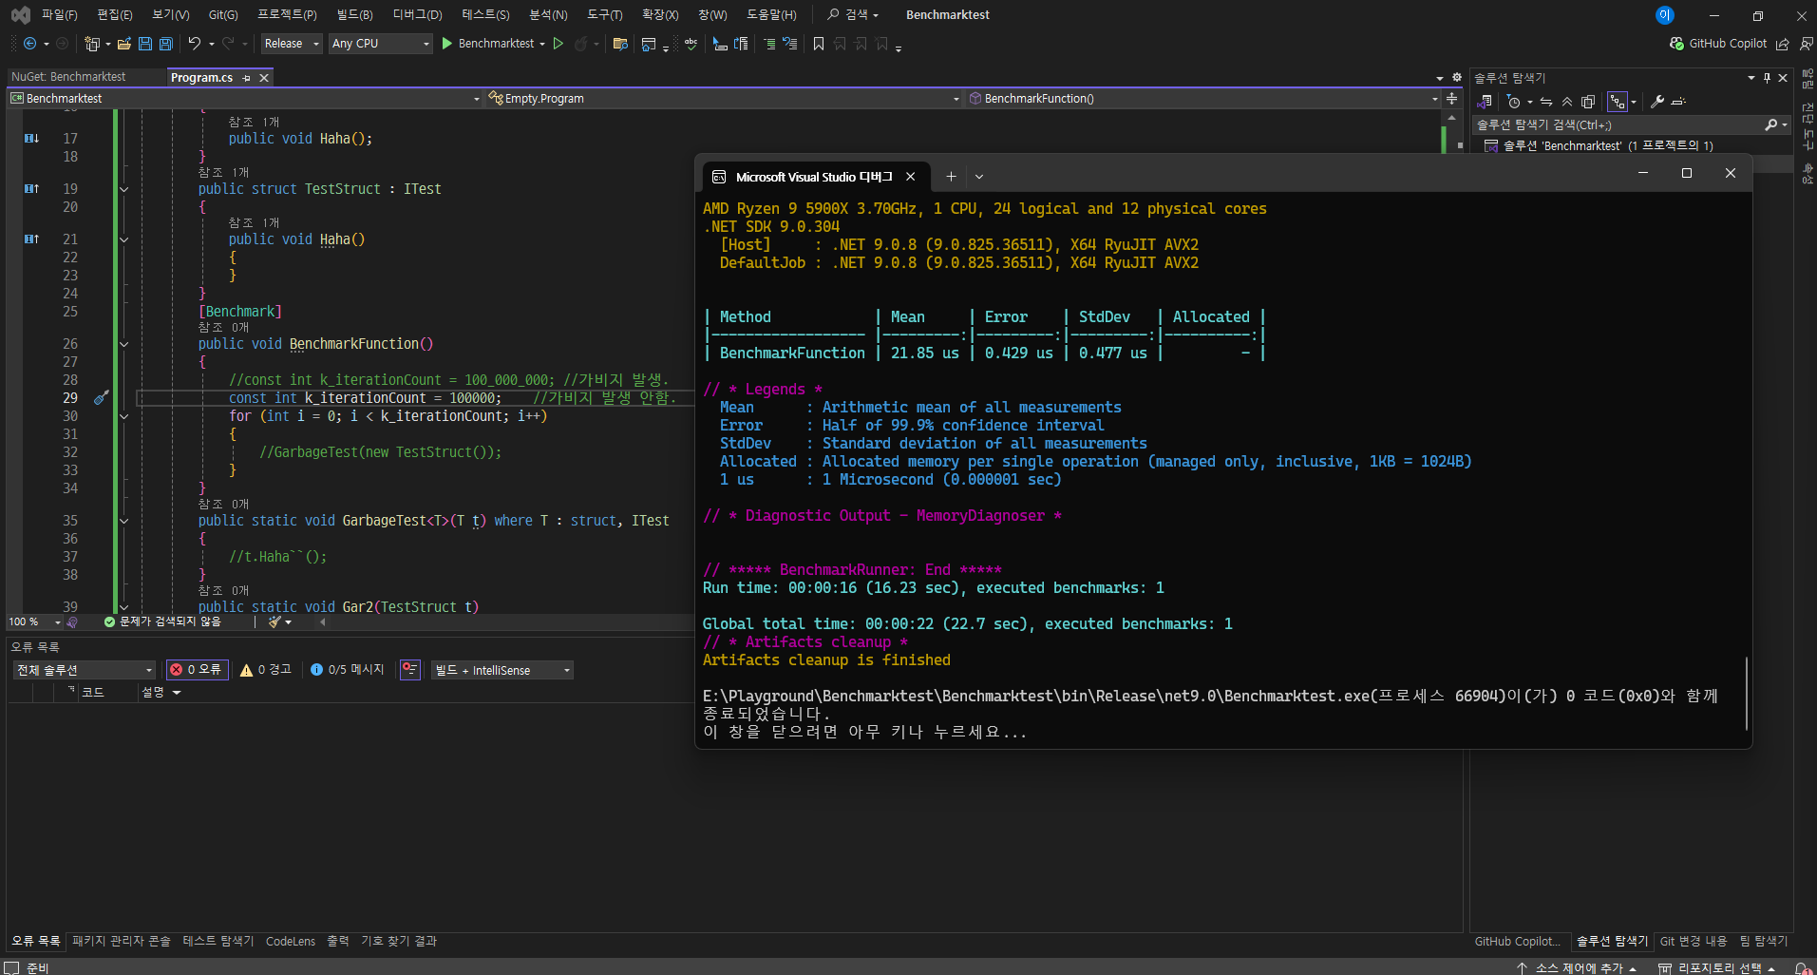Open the new-tab options chevron in the debug console
Image resolution: width=1817 pixels, height=975 pixels.
click(979, 177)
